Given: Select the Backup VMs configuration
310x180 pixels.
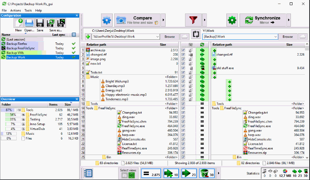Looking at the screenshot, I should pyautogui.click(x=40, y=53).
